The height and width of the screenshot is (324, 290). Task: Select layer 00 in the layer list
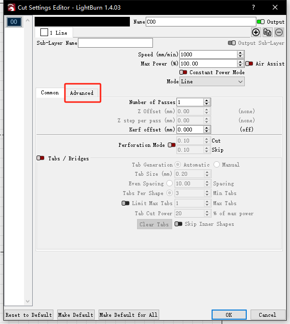(14, 22)
